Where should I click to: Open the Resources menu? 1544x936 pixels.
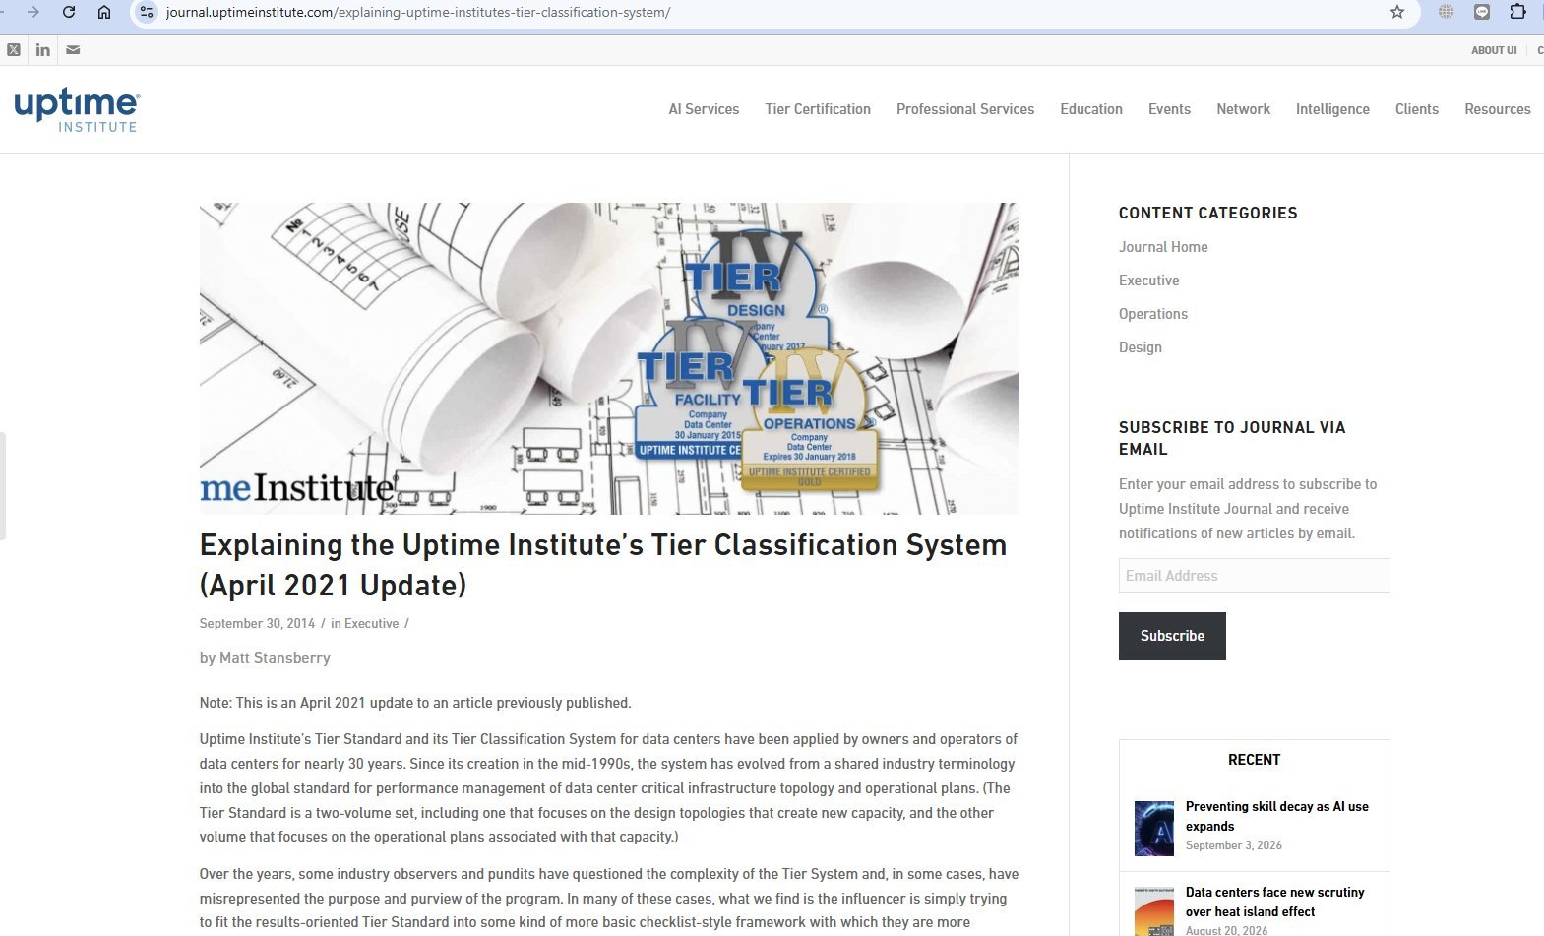1497,109
